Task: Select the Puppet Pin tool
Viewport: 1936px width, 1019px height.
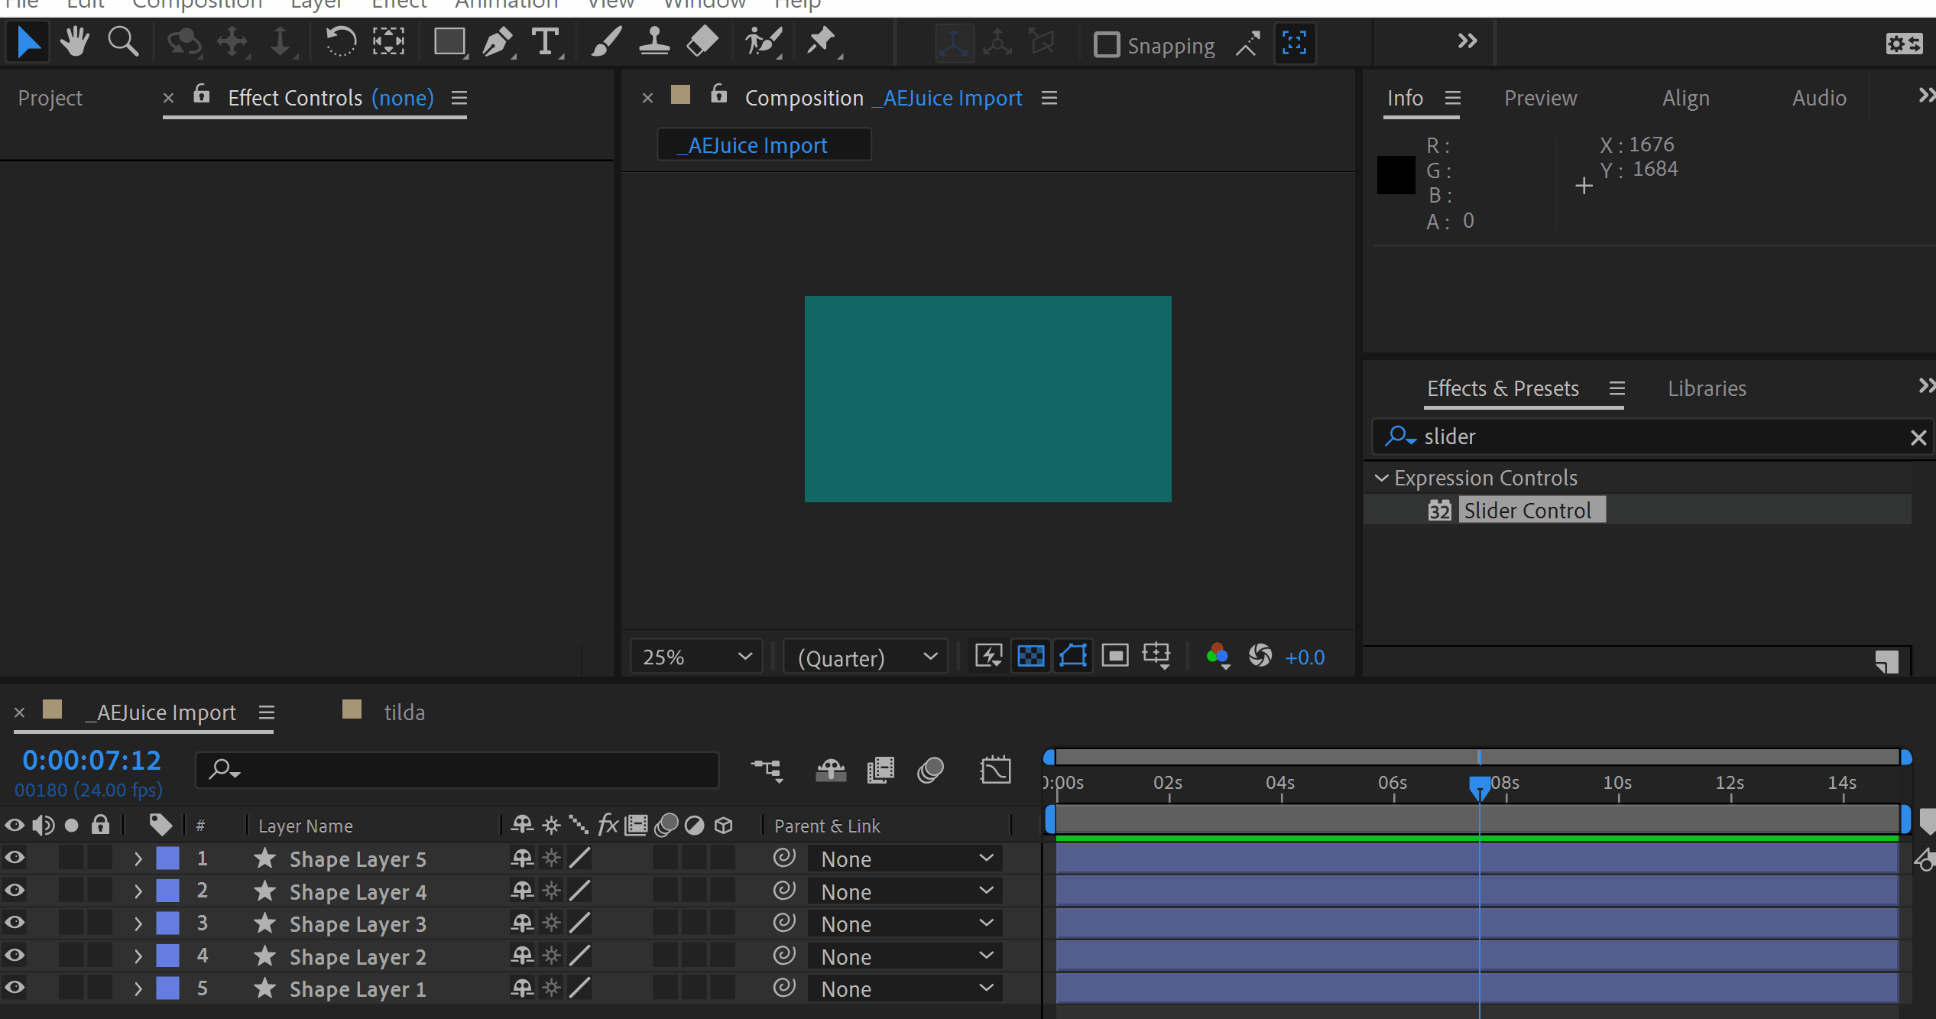Action: click(x=822, y=42)
